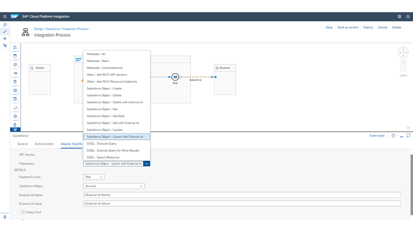Open help for the properties panel
This screenshot has height=232, width=413.
pos(394,136)
